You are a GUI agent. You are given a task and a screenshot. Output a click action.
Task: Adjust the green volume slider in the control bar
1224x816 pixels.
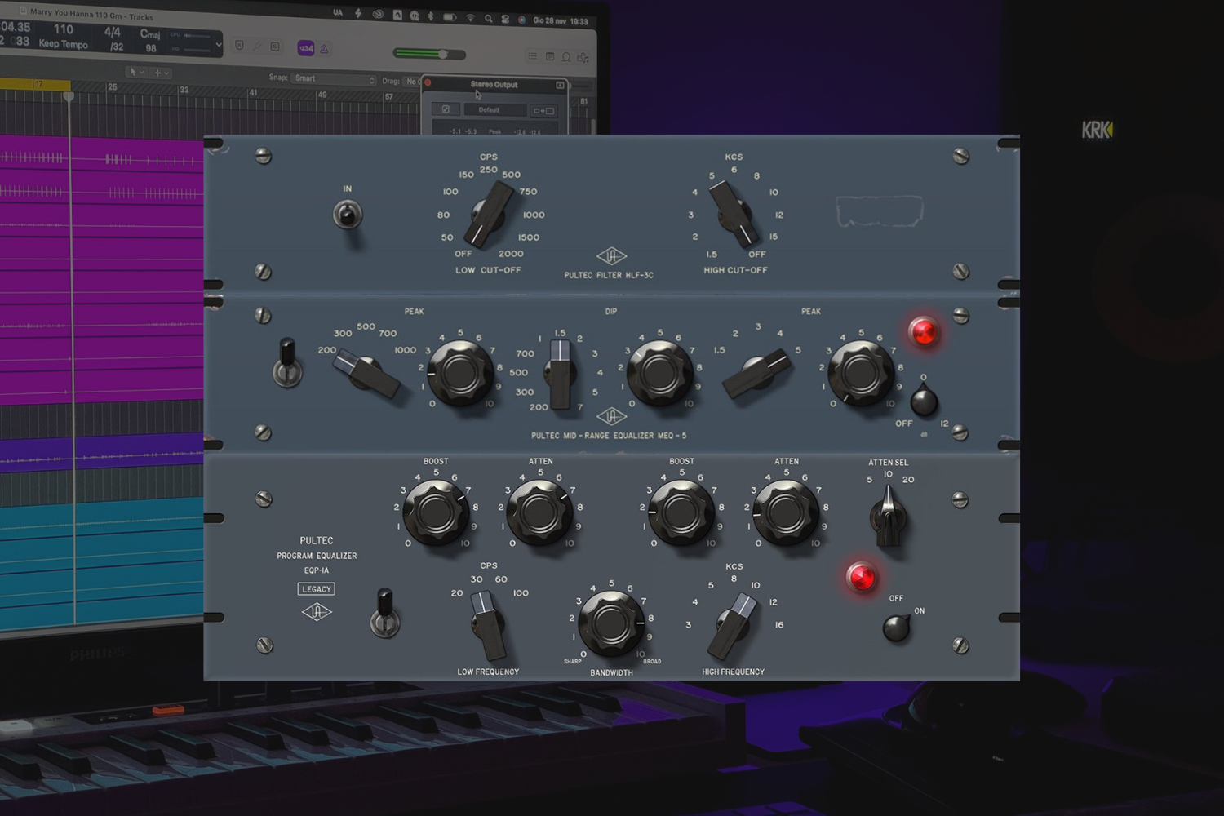(x=443, y=54)
